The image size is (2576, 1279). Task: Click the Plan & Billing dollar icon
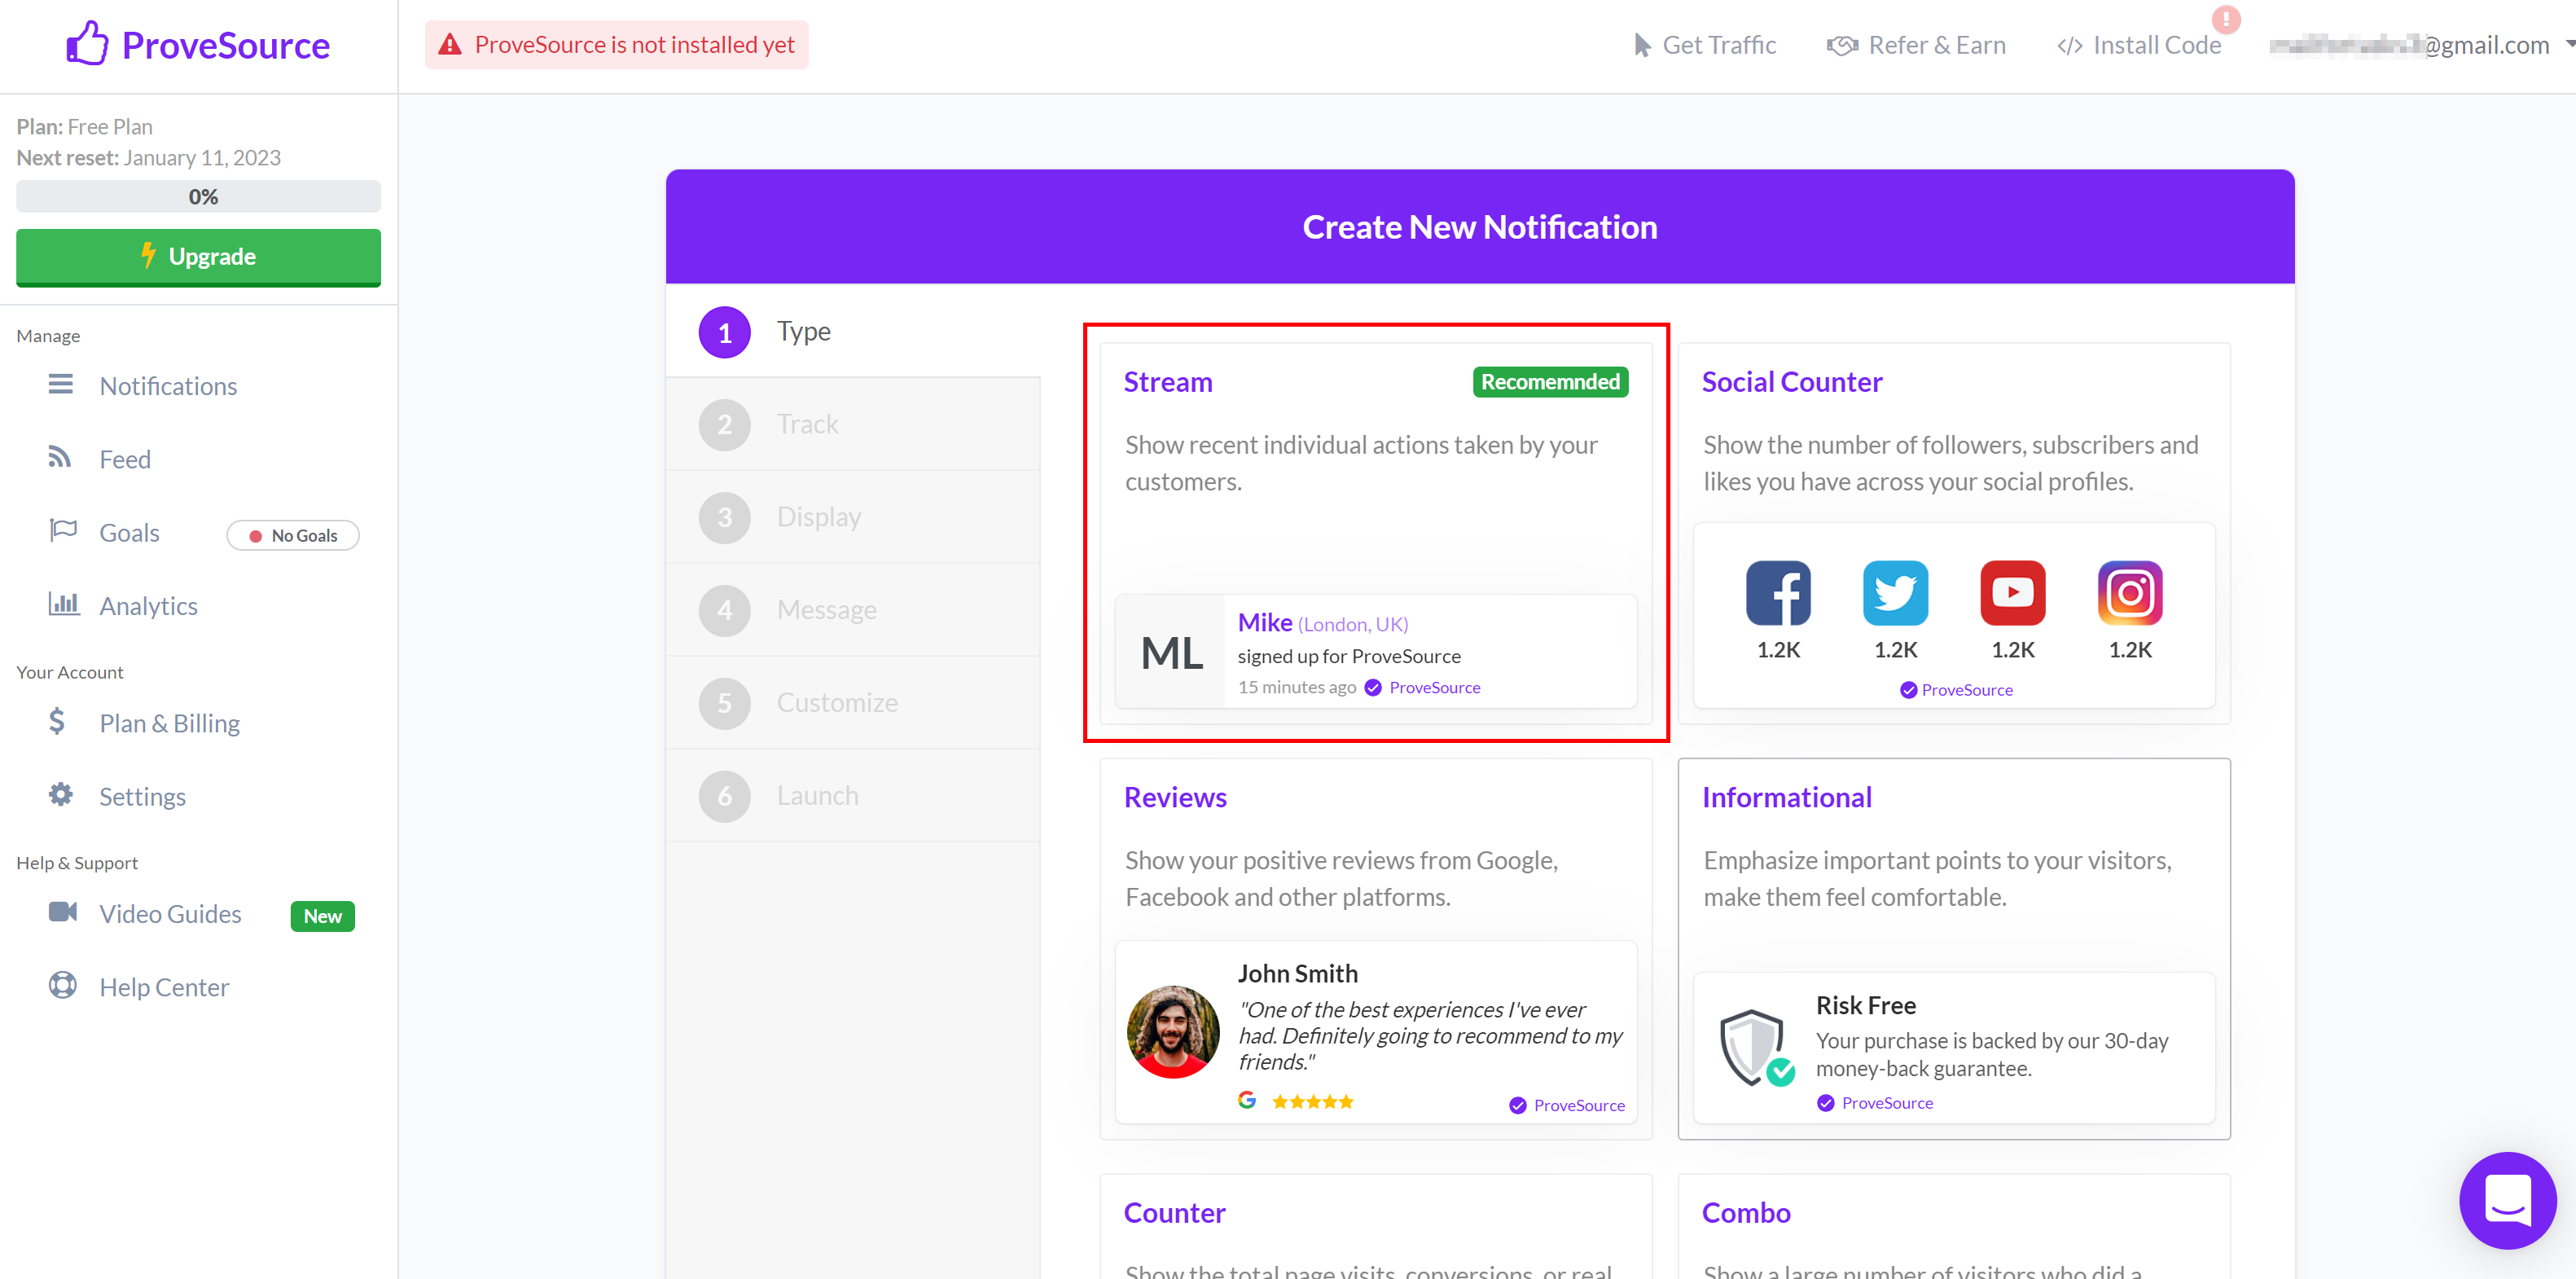coord(57,721)
